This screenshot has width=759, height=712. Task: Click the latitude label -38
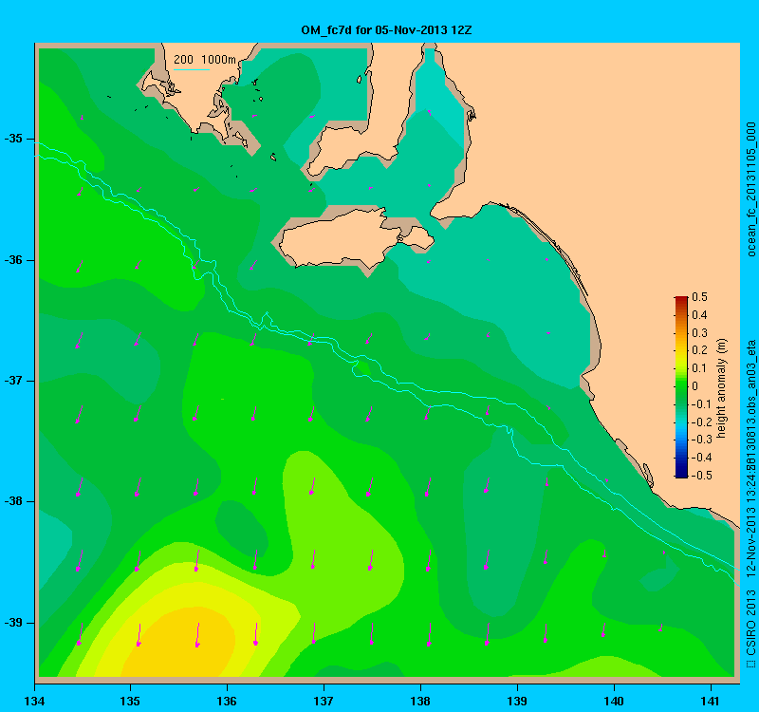[x=13, y=501]
